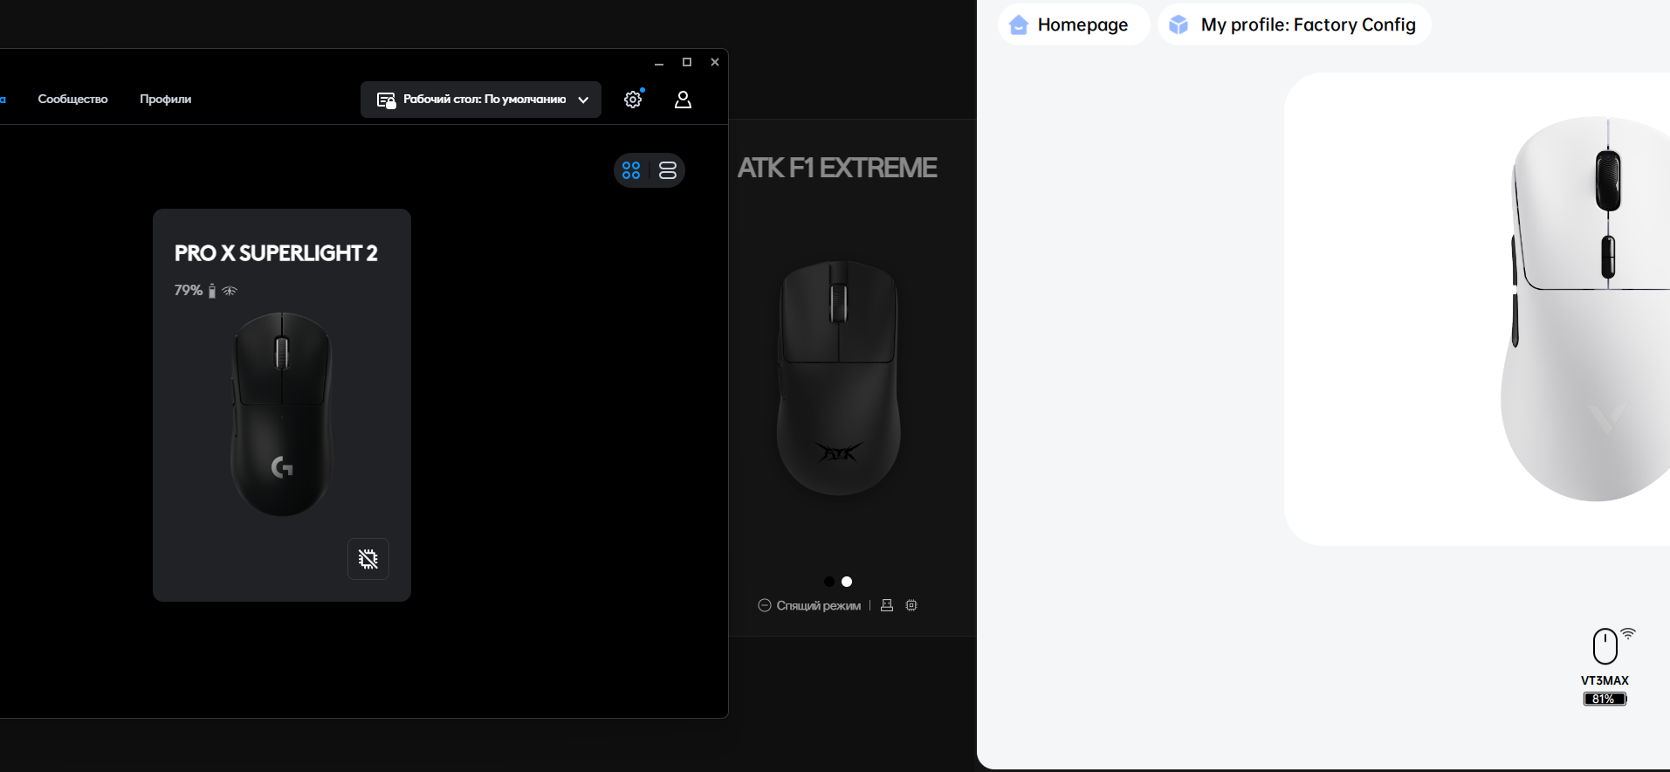The height and width of the screenshot is (772, 1670).
Task: Minimize the G HUB window
Action: (x=659, y=62)
